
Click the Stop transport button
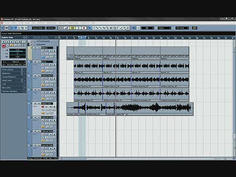(72, 28)
